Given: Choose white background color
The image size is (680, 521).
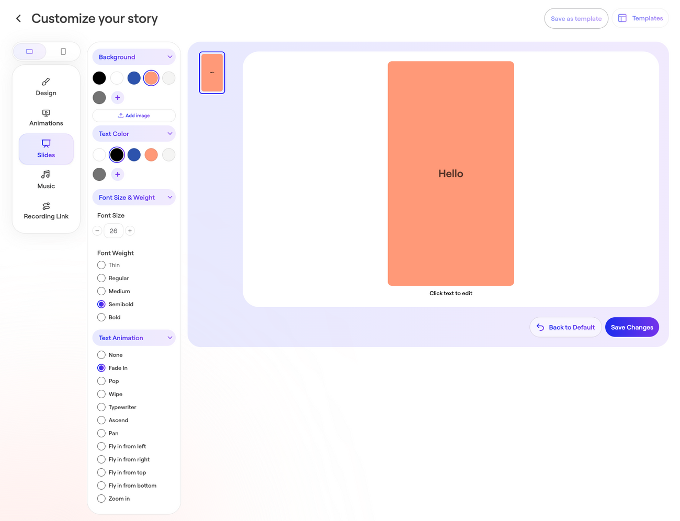Looking at the screenshot, I should 117,78.
